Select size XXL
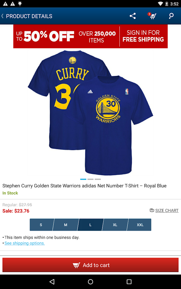This screenshot has height=289, width=181. 139,225
